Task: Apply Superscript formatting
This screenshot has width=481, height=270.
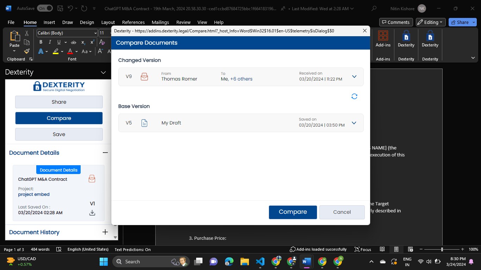Action: [x=92, y=42]
